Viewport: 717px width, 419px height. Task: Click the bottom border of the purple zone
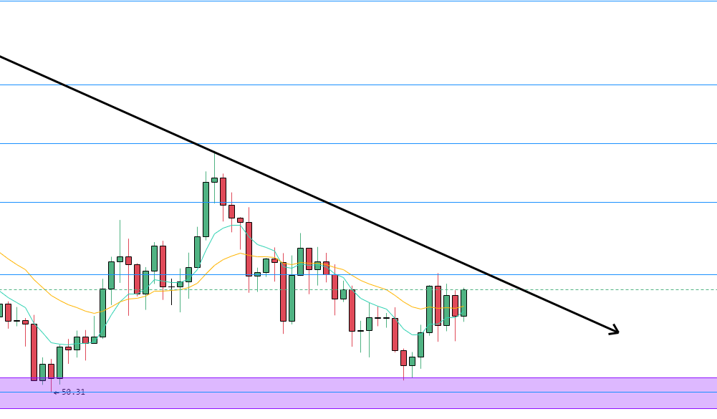tap(358, 408)
